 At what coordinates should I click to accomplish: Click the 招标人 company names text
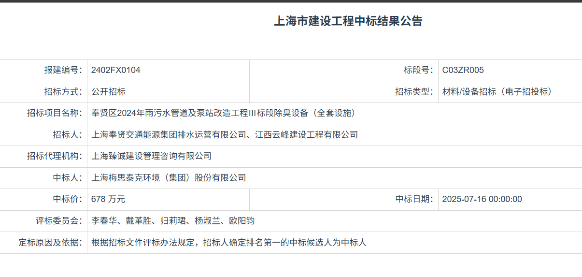225,135
